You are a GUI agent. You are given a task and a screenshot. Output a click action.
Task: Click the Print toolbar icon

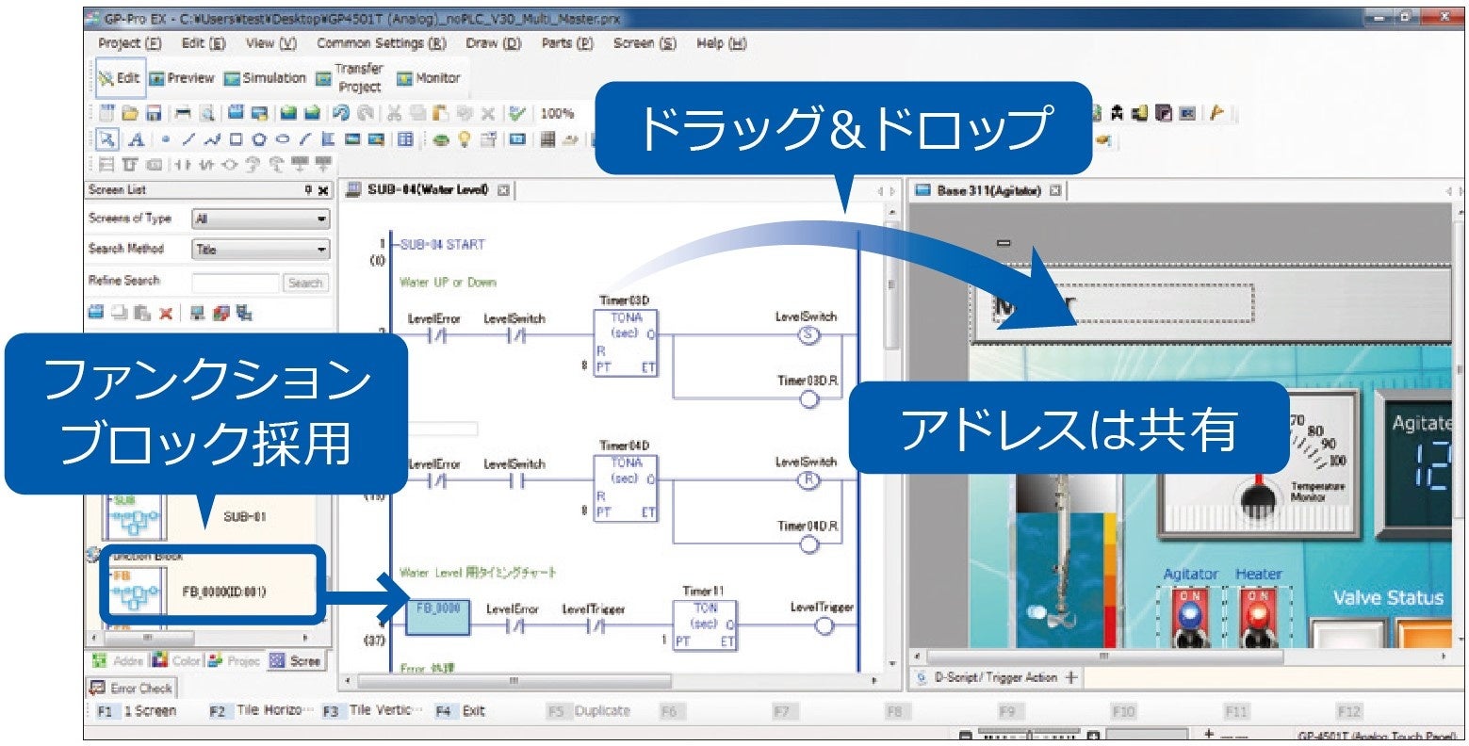tap(183, 113)
